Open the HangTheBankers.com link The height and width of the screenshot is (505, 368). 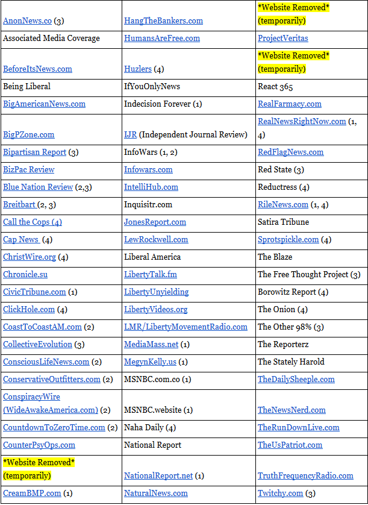pos(164,21)
